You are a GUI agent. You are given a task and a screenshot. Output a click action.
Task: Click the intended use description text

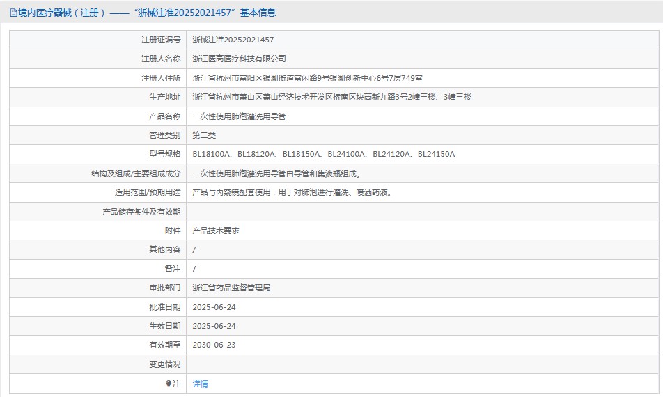click(292, 193)
